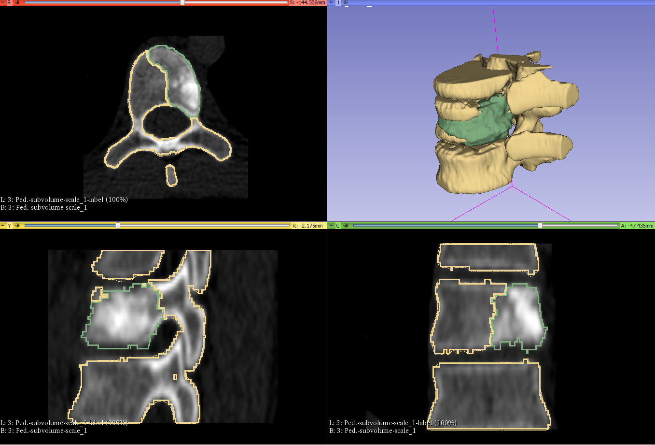The width and height of the screenshot is (655, 445).
Task: Click the R: -2.175mm offset field
Action: click(307, 226)
